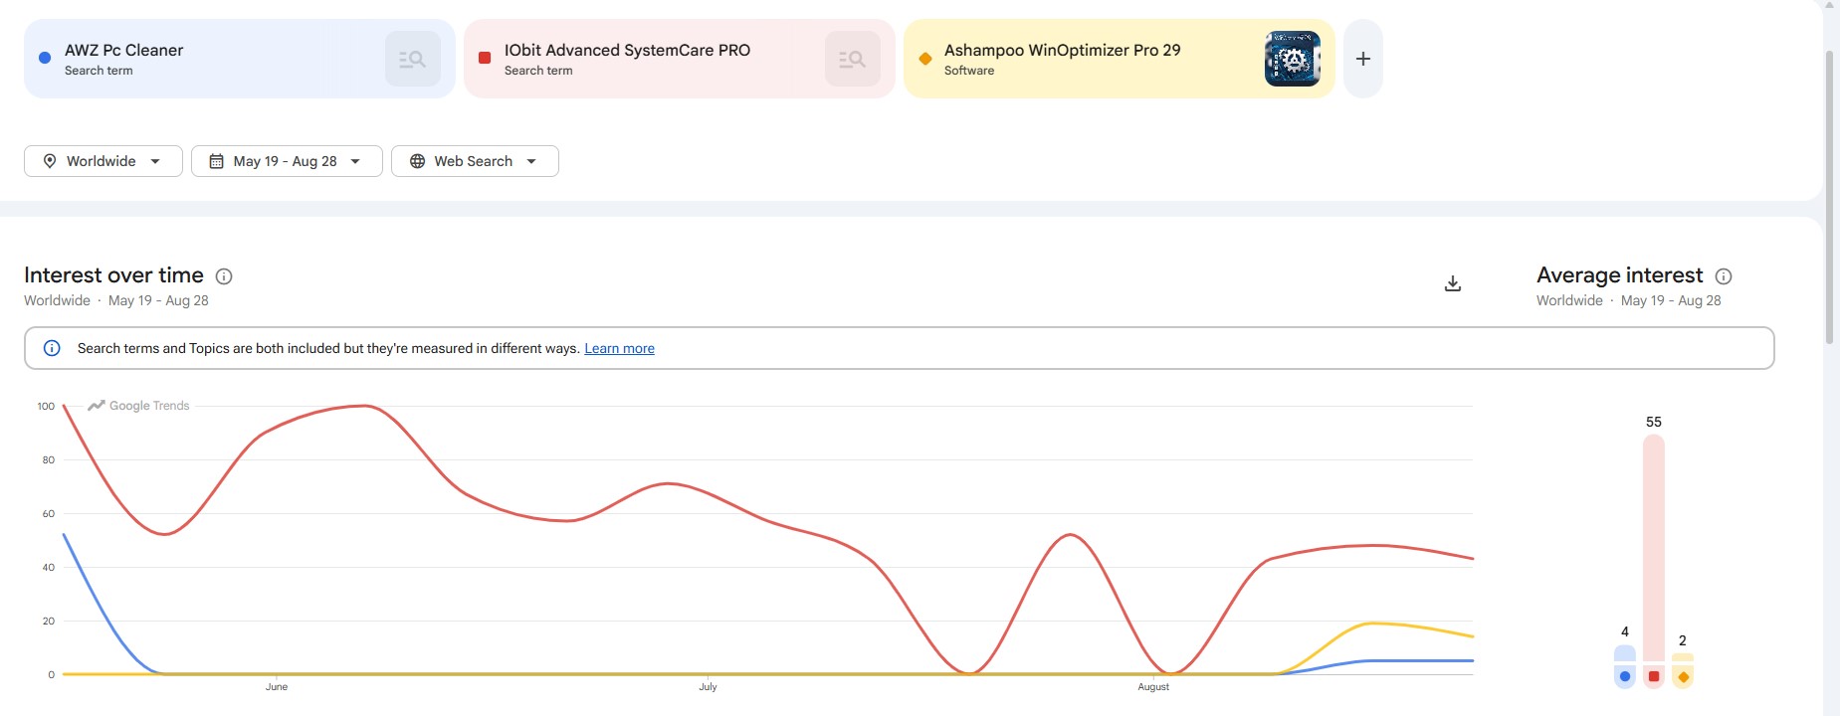1840x716 pixels.
Task: Click info icon beside Average interest
Action: [1724, 276]
